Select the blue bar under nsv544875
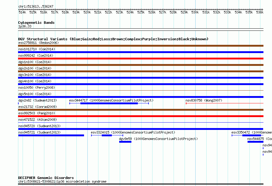Image resolution: width=272 pixels, height=186 pixels. click(x=255, y=142)
